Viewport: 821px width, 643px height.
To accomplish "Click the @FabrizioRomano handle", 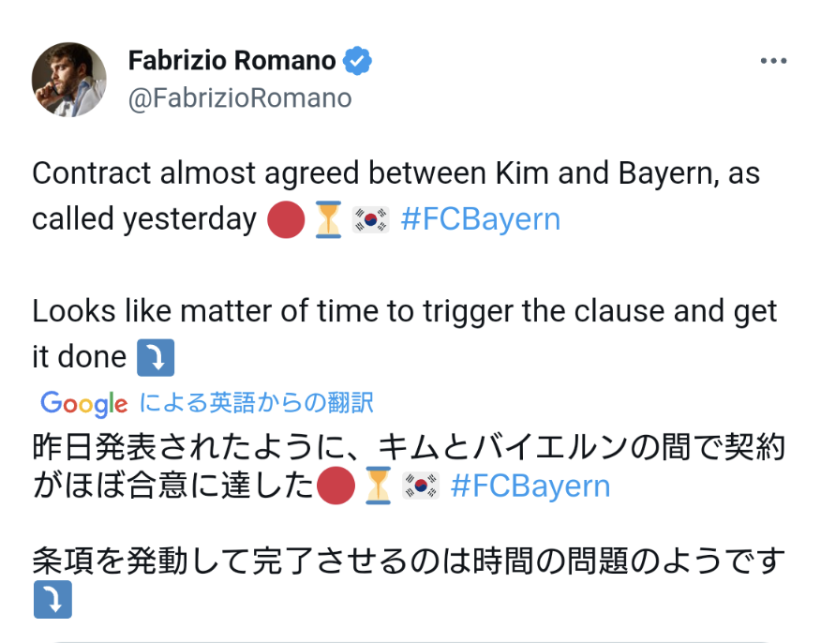I will tap(240, 97).
